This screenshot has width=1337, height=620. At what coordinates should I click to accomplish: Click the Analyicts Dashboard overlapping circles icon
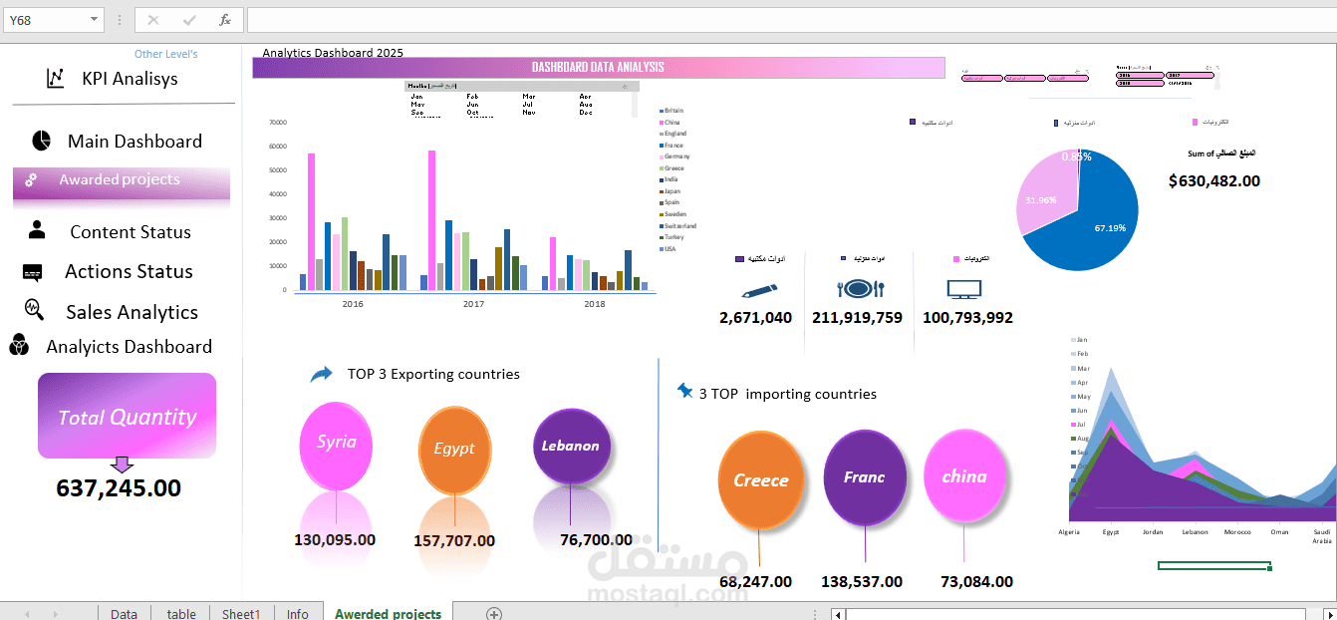coord(18,346)
